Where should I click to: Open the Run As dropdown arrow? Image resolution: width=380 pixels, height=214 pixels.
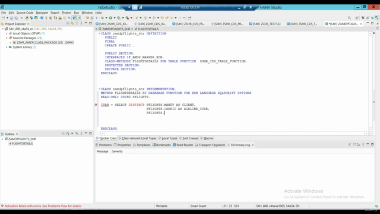(x=115, y=18)
